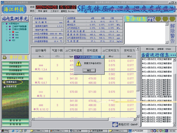This screenshot has height=133, width=177.
Task: Open the 历史数据查询 menu bar
Action: pyautogui.click(x=15, y=71)
